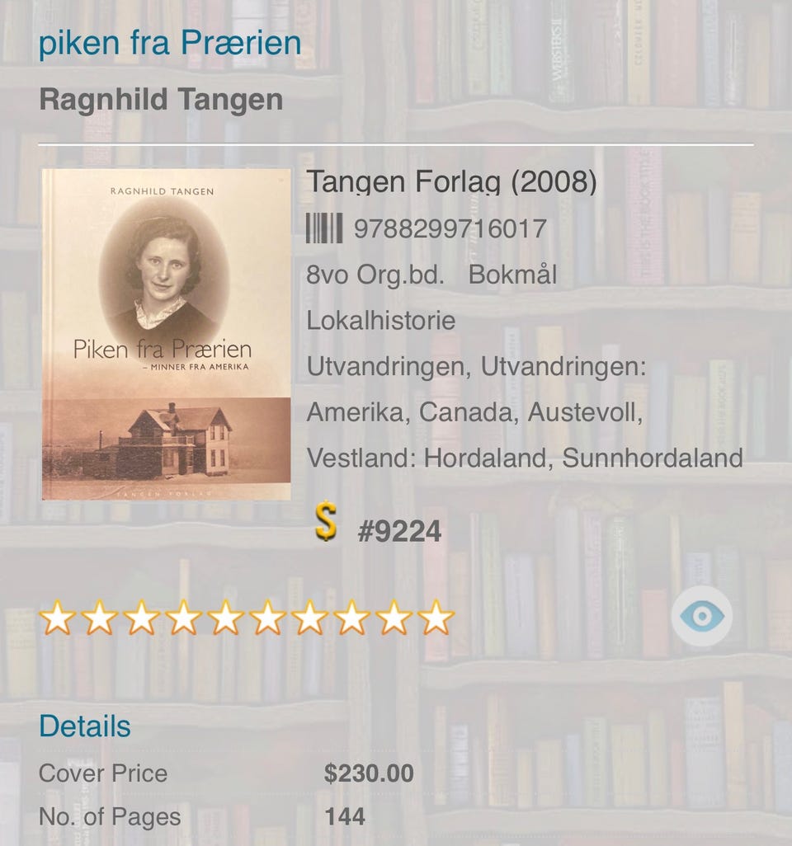Set rating to the seventh star

click(309, 618)
